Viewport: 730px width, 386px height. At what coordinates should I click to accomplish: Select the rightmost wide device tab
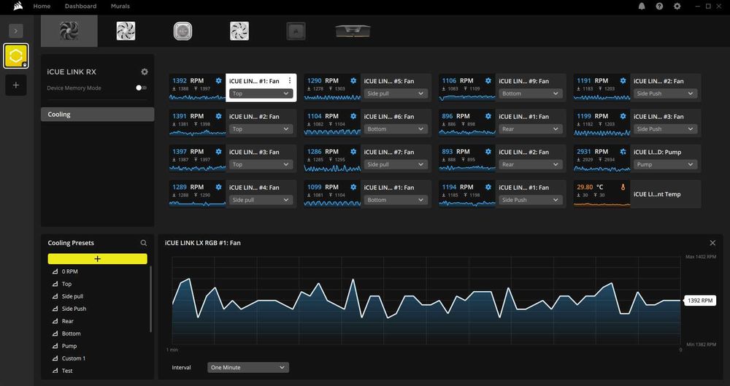click(353, 31)
